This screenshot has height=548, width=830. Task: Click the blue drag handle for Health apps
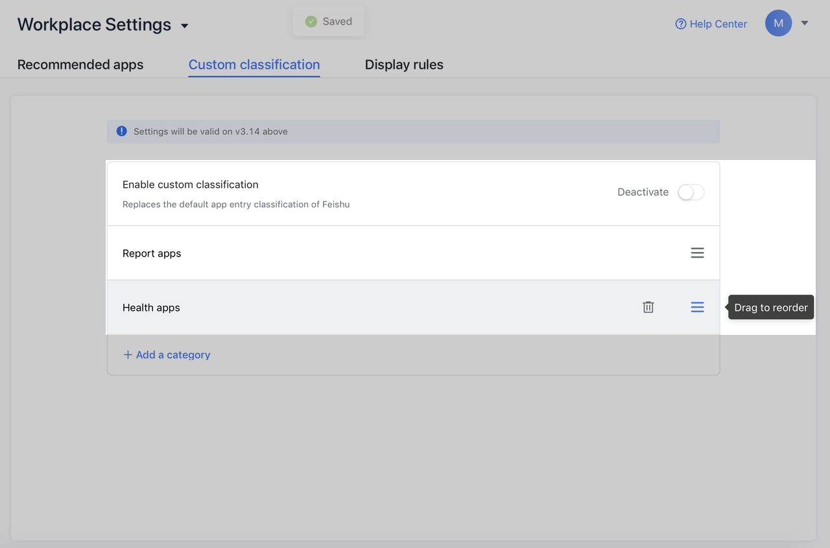[697, 307]
